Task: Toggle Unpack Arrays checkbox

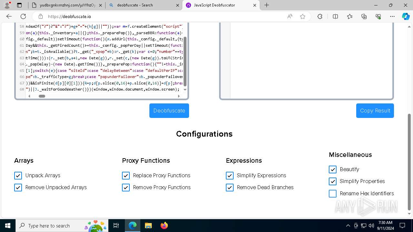Action: coord(18,176)
